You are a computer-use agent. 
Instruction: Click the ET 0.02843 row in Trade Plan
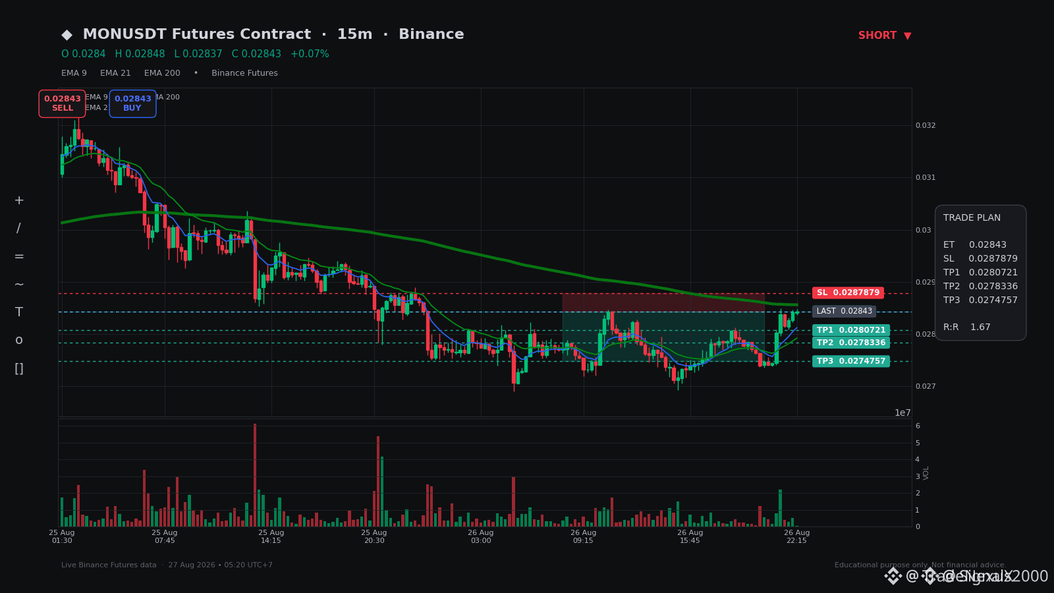pos(975,245)
